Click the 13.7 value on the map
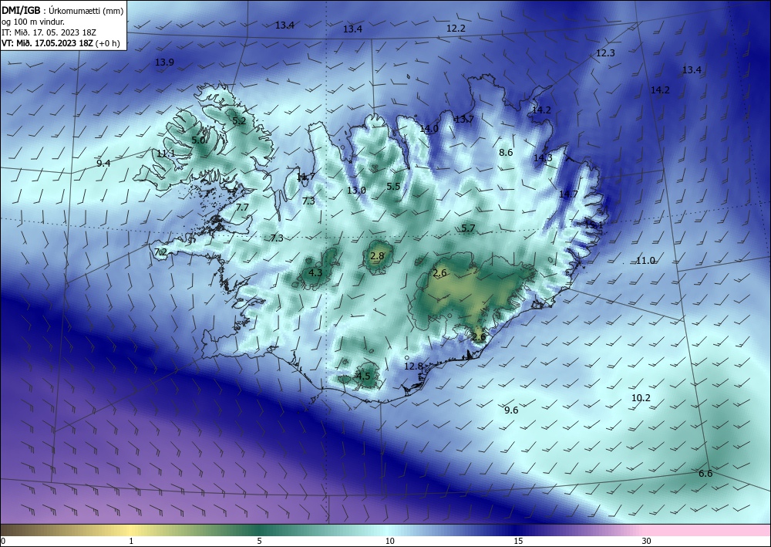The width and height of the screenshot is (771, 547). pos(464,119)
